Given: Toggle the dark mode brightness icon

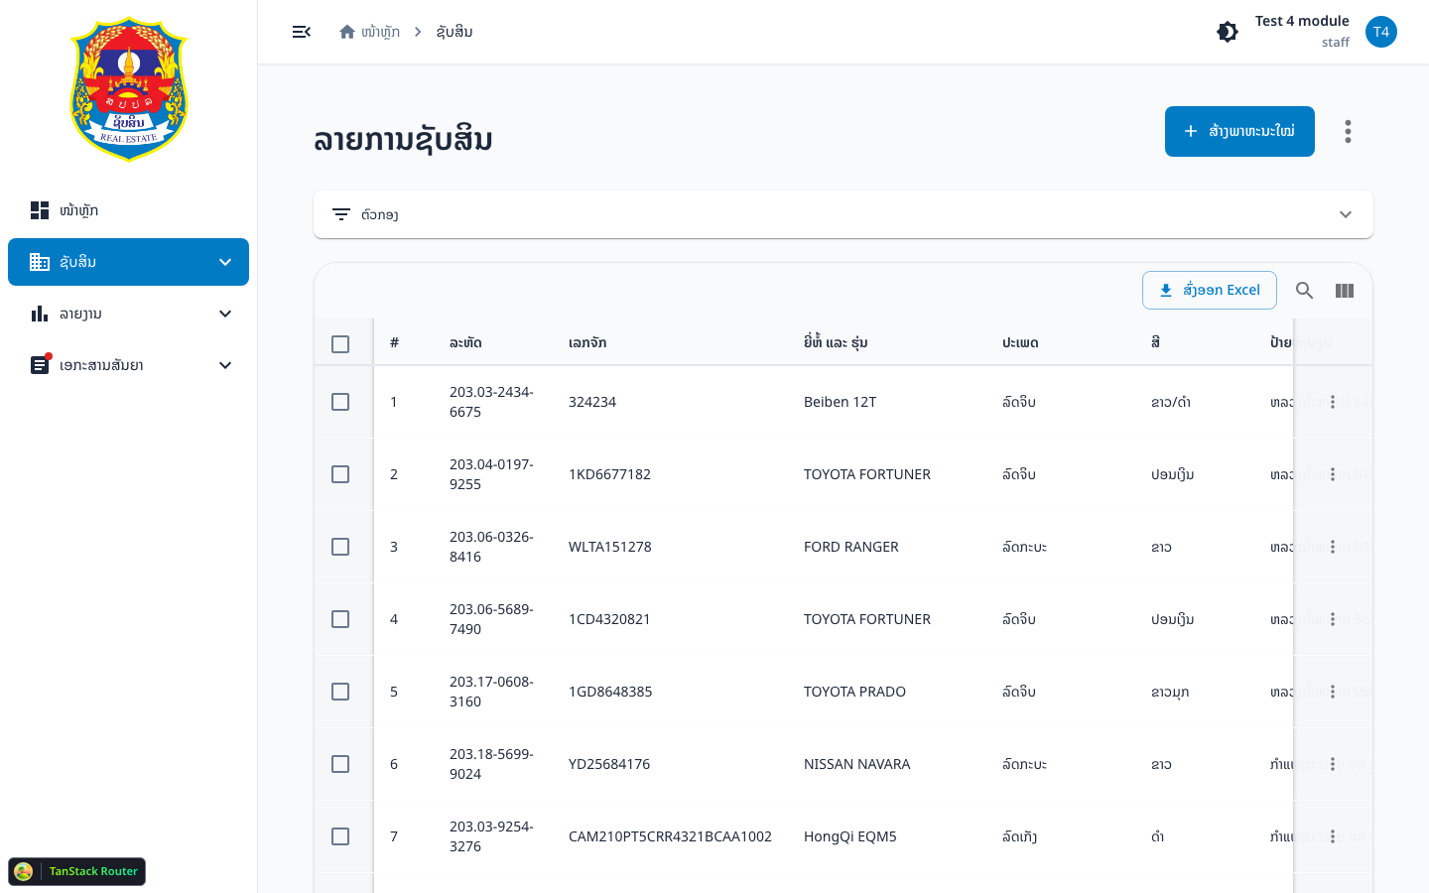Looking at the screenshot, I should click(x=1228, y=32).
